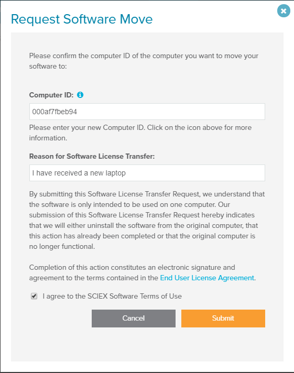
Task: Close the Request Software Move dialog
Action: (284, 11)
